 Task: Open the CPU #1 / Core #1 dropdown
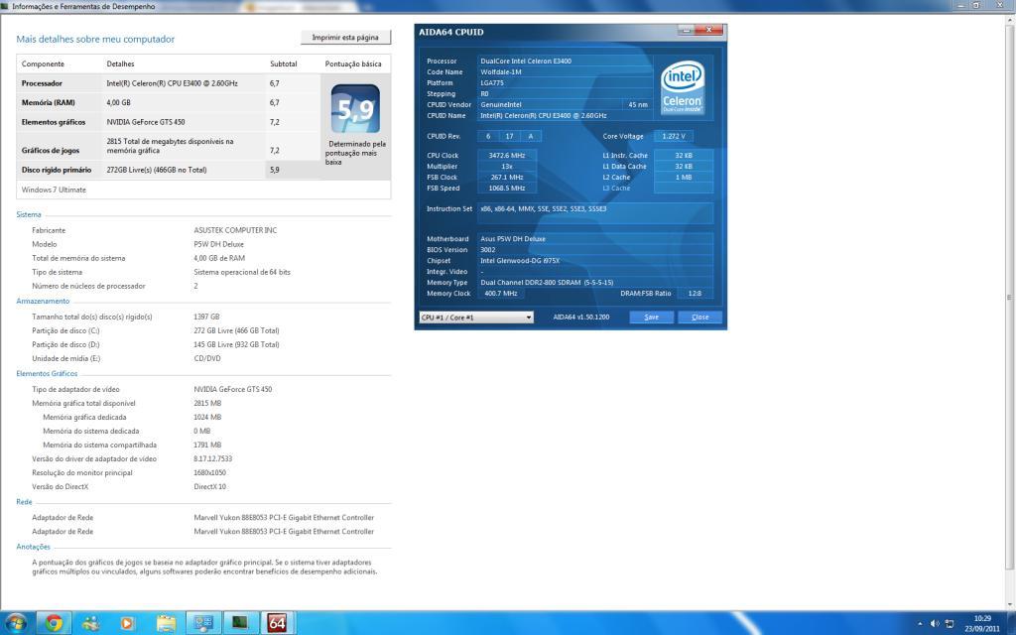pyautogui.click(x=476, y=317)
